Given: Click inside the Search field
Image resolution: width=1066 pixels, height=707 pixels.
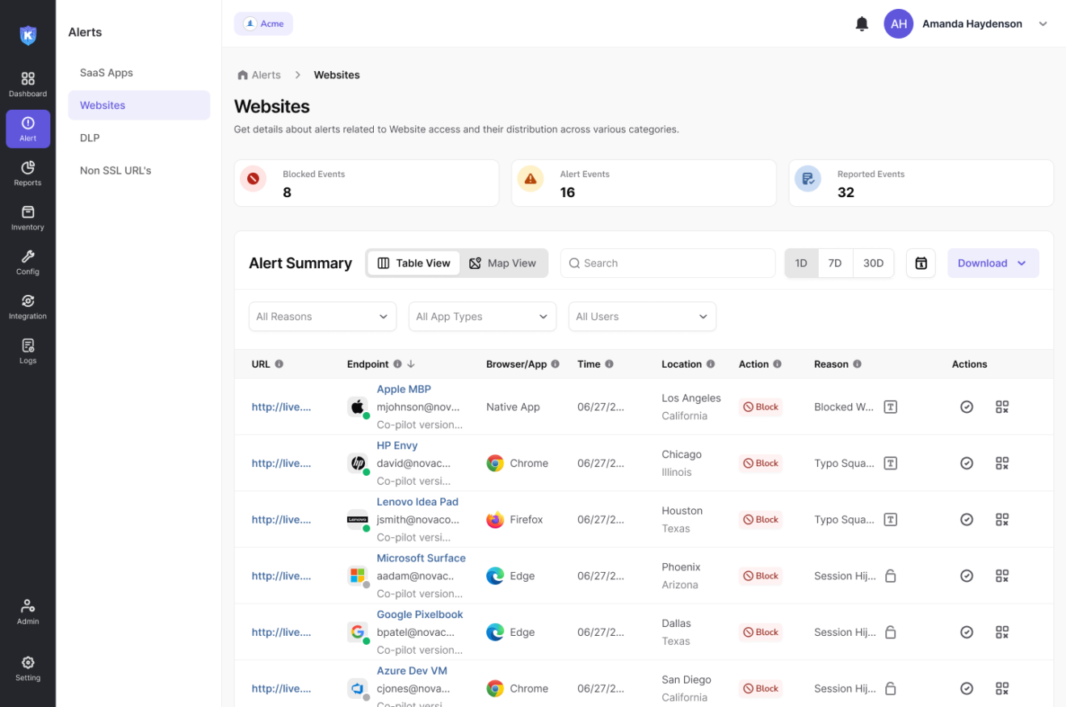Looking at the screenshot, I should (x=668, y=263).
